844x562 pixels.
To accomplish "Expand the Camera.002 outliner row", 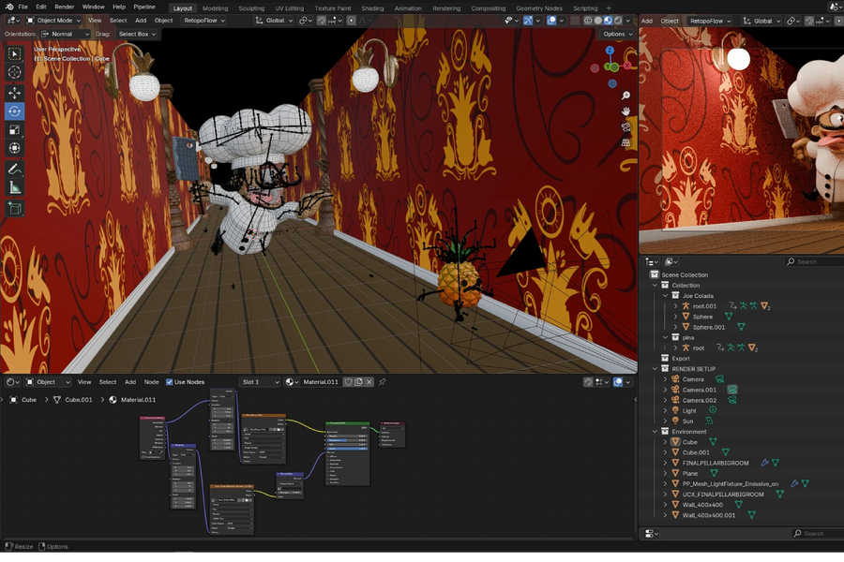I will (x=665, y=400).
